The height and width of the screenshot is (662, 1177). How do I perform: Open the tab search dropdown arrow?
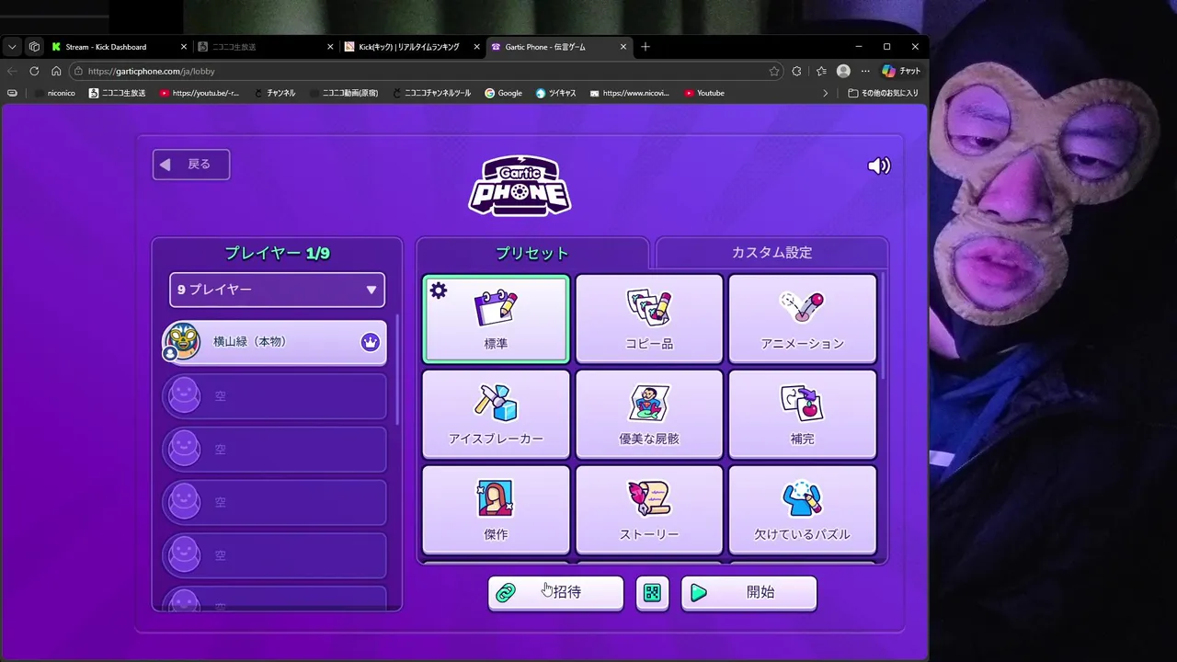[12, 47]
